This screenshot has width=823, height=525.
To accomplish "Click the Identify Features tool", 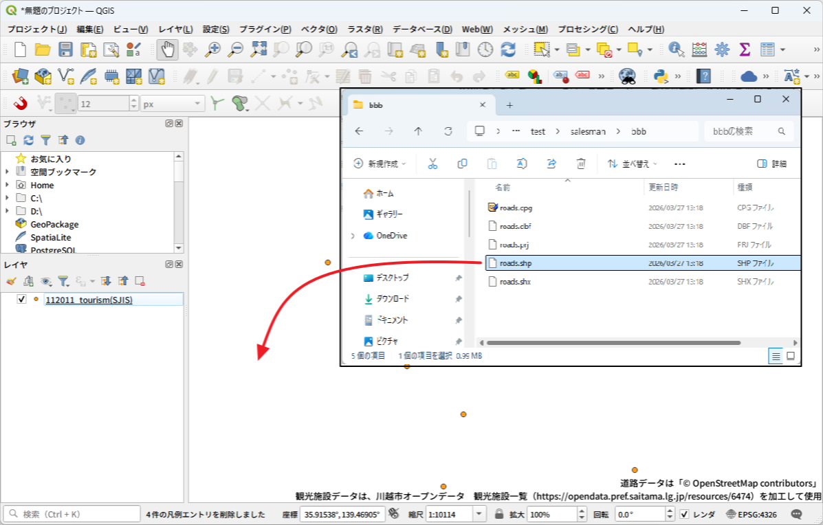I will [x=676, y=49].
